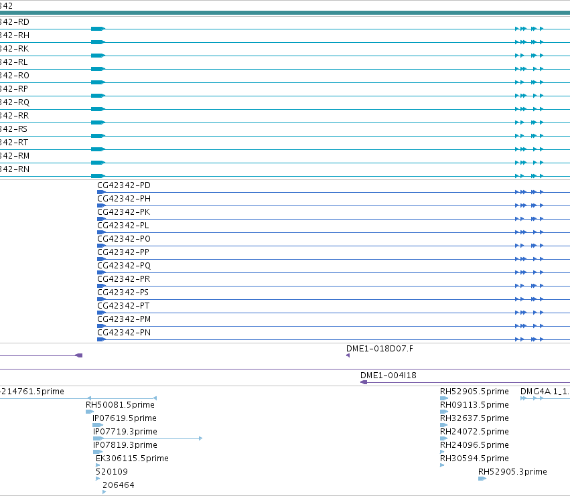Screen dimensions: 570x496
Task: Click the RH52905.5prime arrow glyph
Action: tap(444, 398)
